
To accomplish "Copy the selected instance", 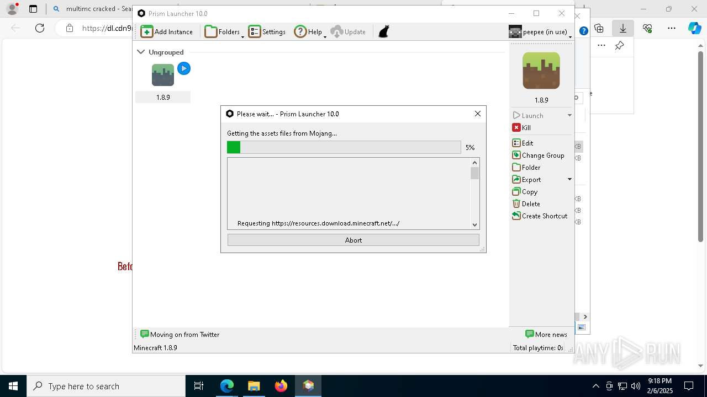I will click(525, 191).
